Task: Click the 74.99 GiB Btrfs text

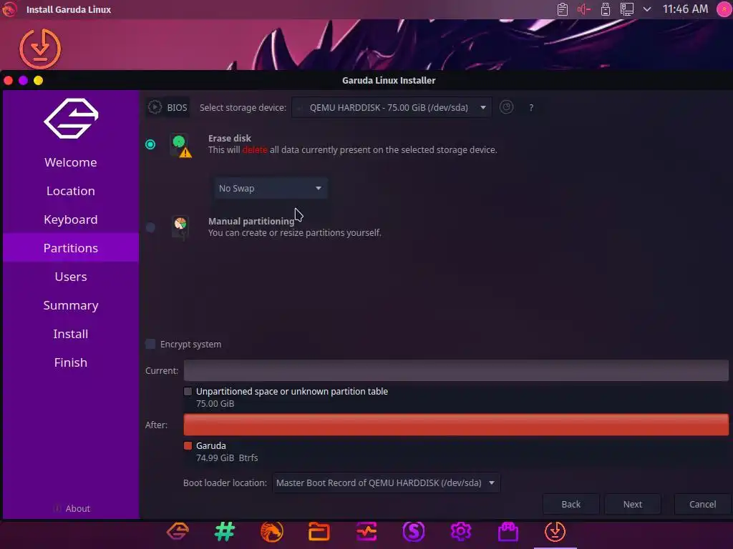Action: (227, 458)
